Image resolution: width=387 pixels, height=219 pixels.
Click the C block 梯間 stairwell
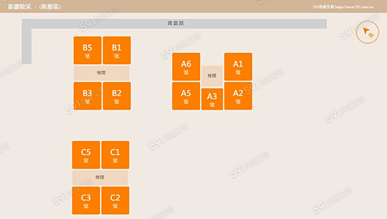click(x=100, y=177)
